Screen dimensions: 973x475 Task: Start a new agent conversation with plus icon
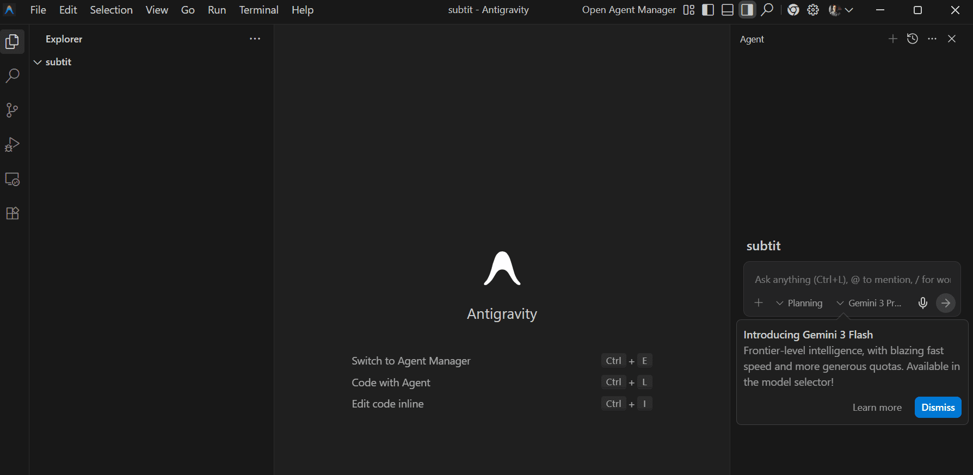point(892,39)
